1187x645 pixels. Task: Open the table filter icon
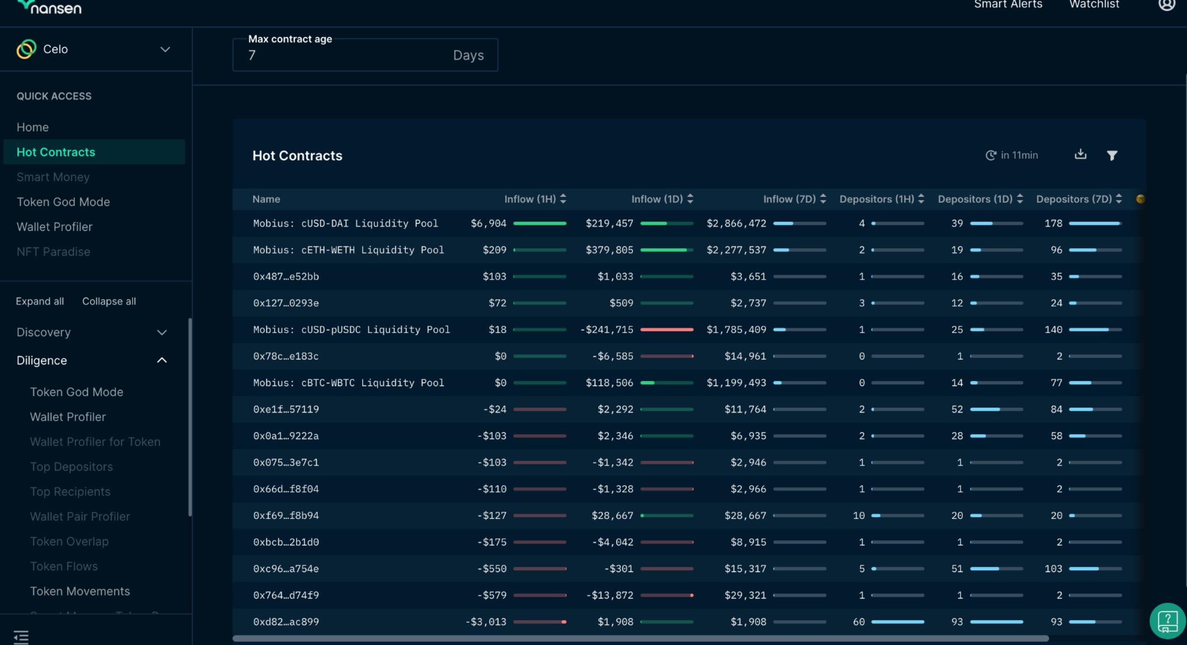click(1112, 156)
